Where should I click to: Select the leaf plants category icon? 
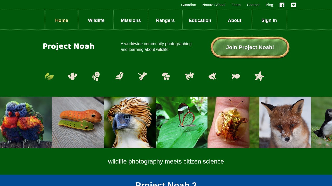[49, 76]
